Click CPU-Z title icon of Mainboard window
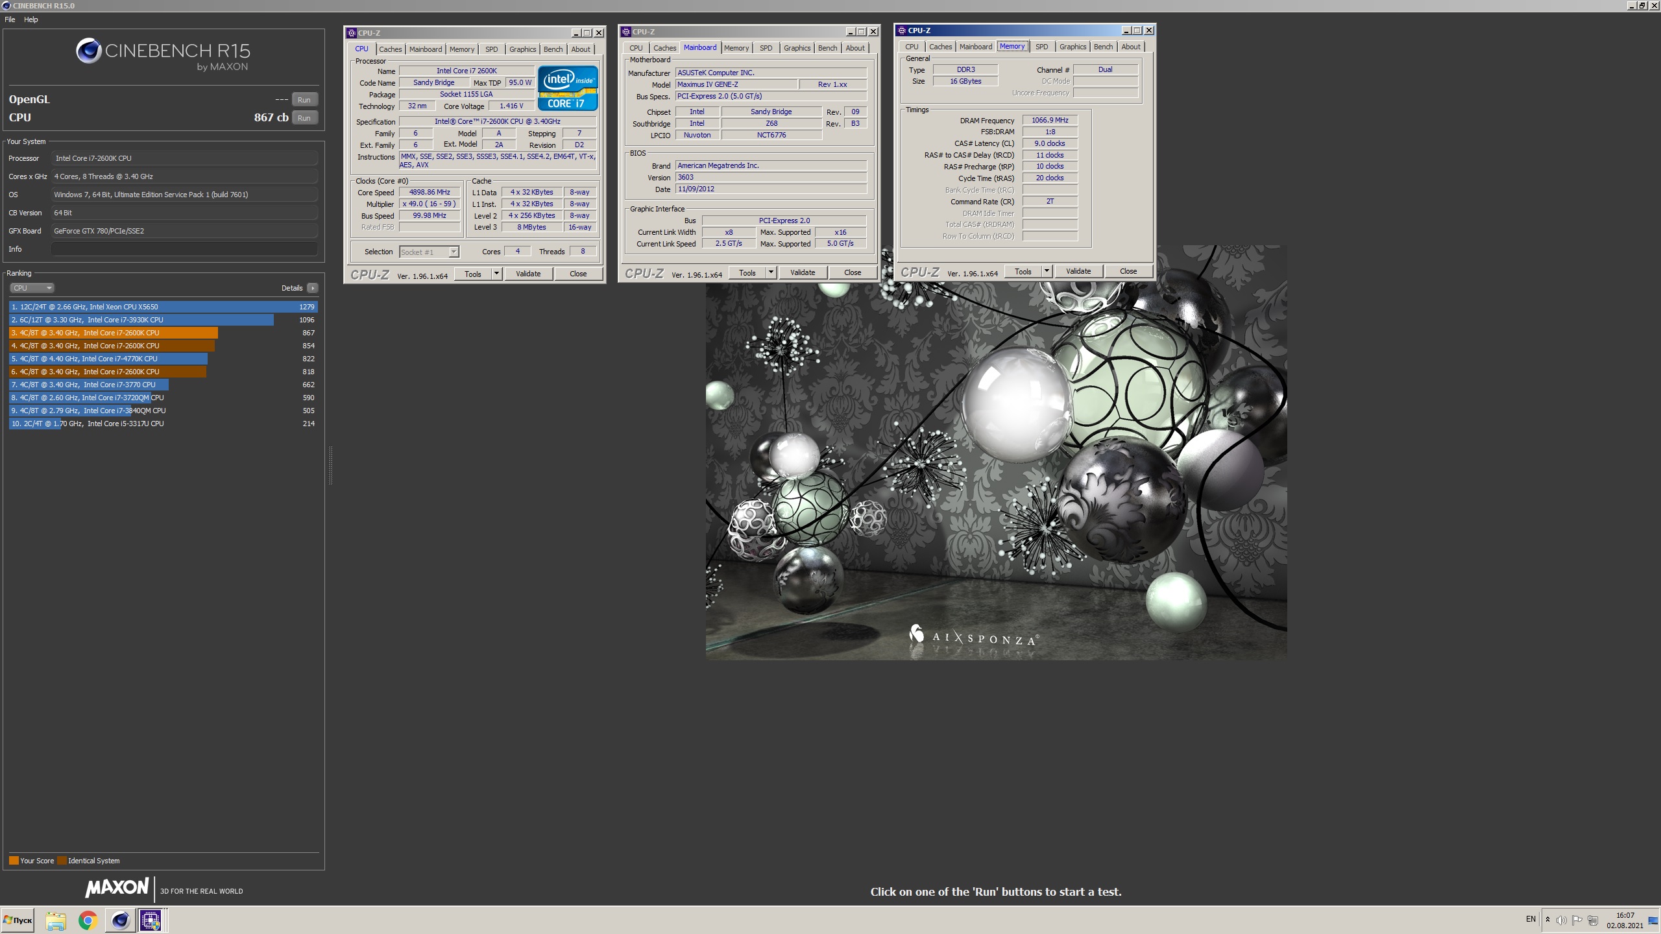 (x=626, y=32)
